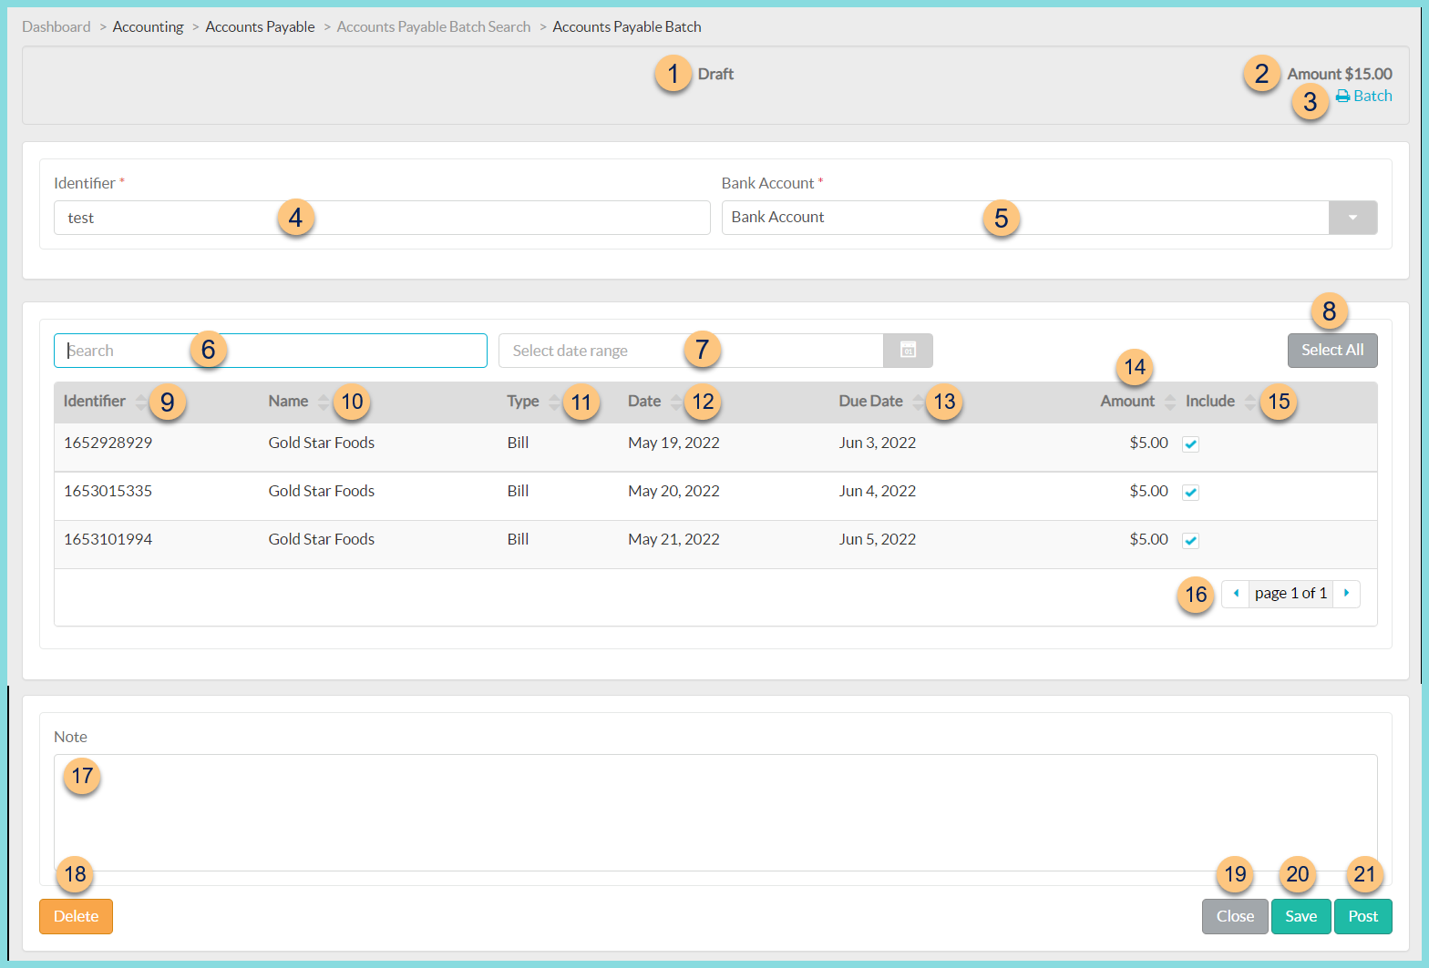The image size is (1429, 968).
Task: Sort by Date column
Action: tap(675, 402)
